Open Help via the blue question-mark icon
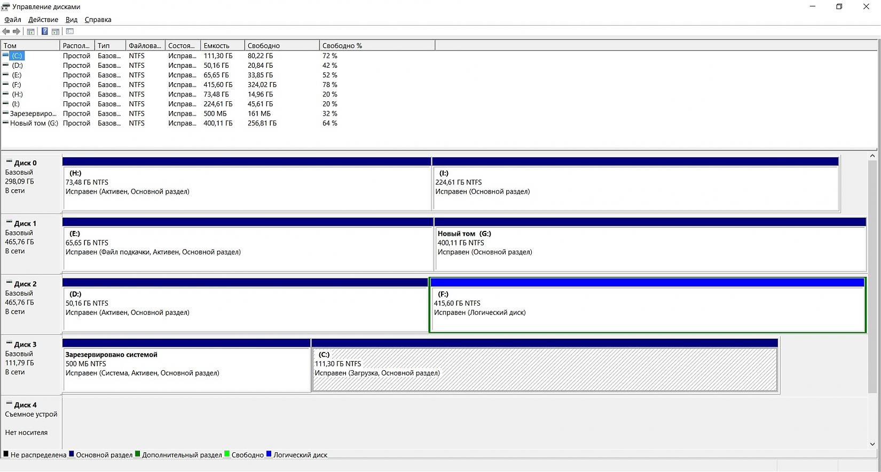This screenshot has height=472, width=881. 45,31
